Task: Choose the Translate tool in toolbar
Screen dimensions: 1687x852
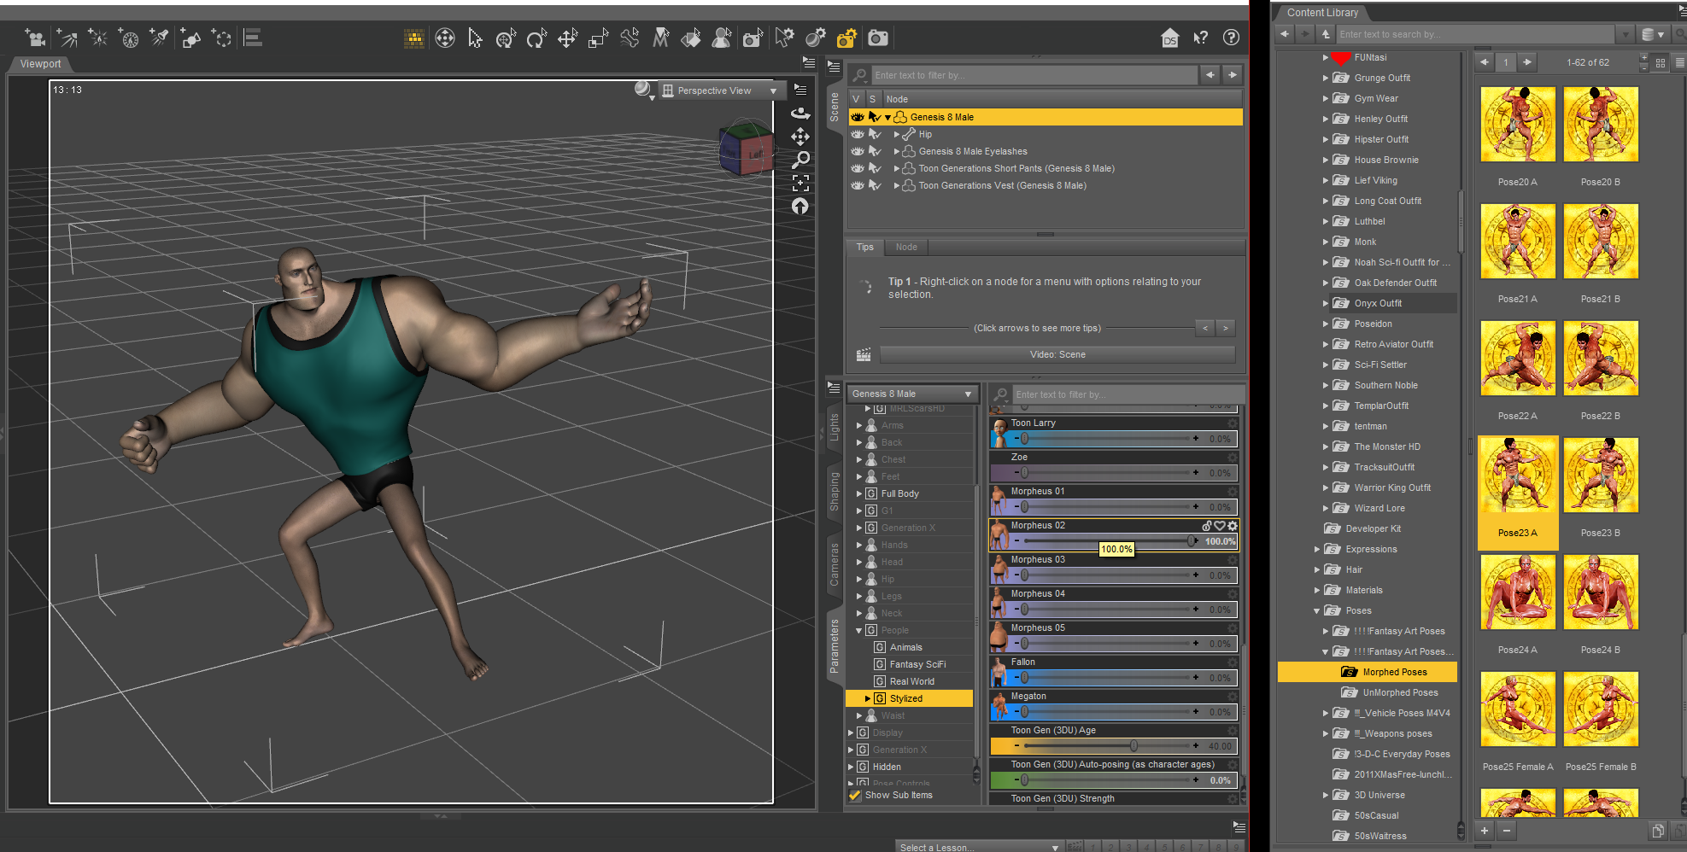Action: 567,38
